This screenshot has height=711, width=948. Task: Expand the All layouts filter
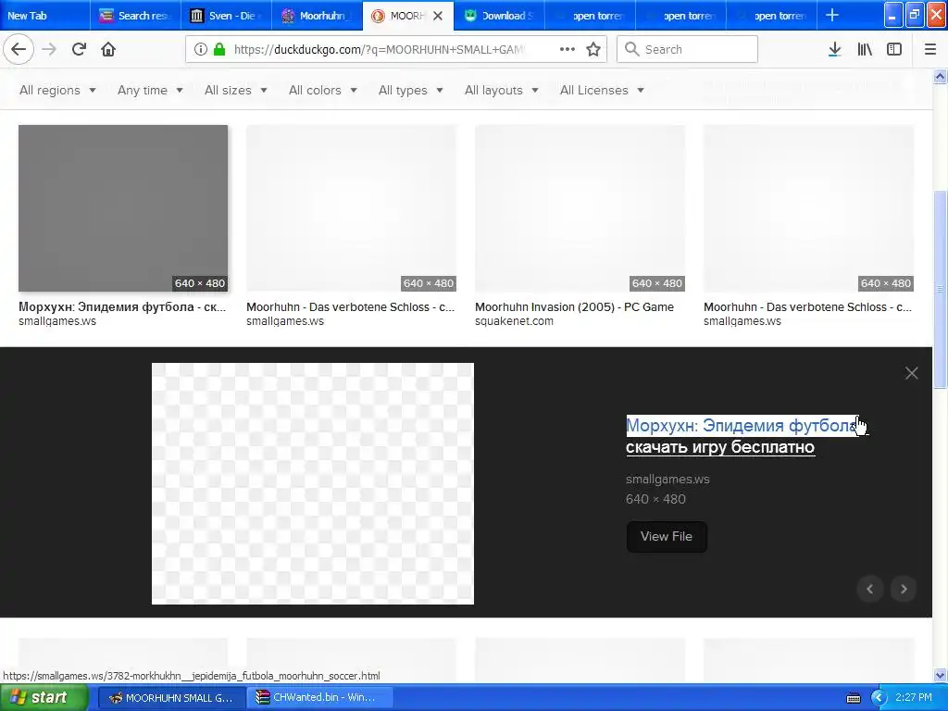pos(501,90)
